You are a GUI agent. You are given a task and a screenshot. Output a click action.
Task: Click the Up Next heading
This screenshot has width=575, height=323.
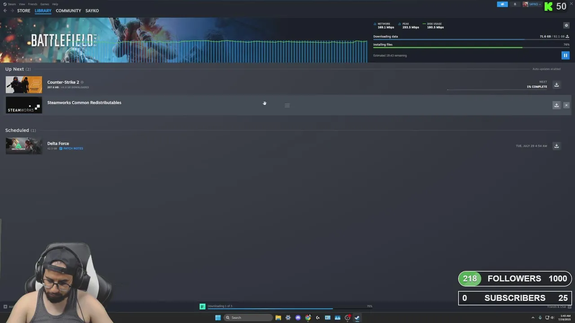[x=18, y=69]
